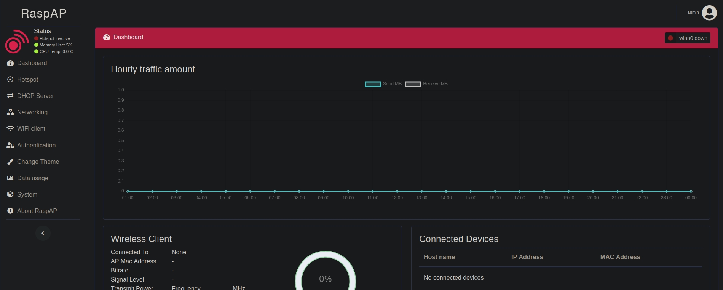The height and width of the screenshot is (290, 723).
Task: Click the System cube icon
Action: [x=10, y=195]
